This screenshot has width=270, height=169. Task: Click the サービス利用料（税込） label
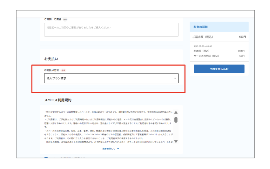[206, 56]
